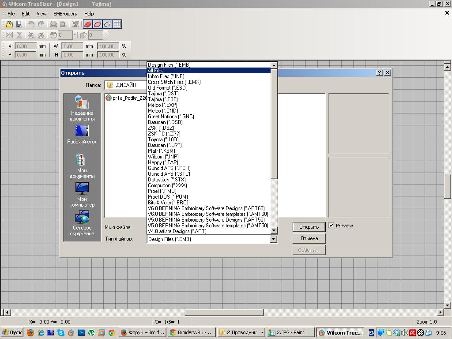The width and height of the screenshot is (452, 339).
Task: Uncheck the Preview checkbox
Action: tap(331, 226)
